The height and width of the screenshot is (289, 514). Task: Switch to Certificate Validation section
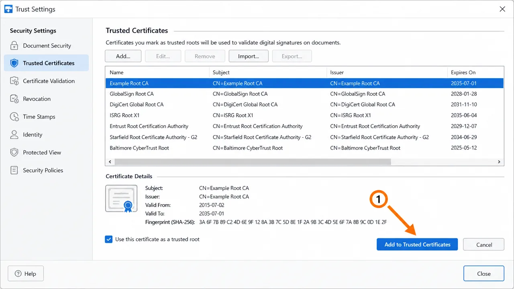tap(46, 81)
